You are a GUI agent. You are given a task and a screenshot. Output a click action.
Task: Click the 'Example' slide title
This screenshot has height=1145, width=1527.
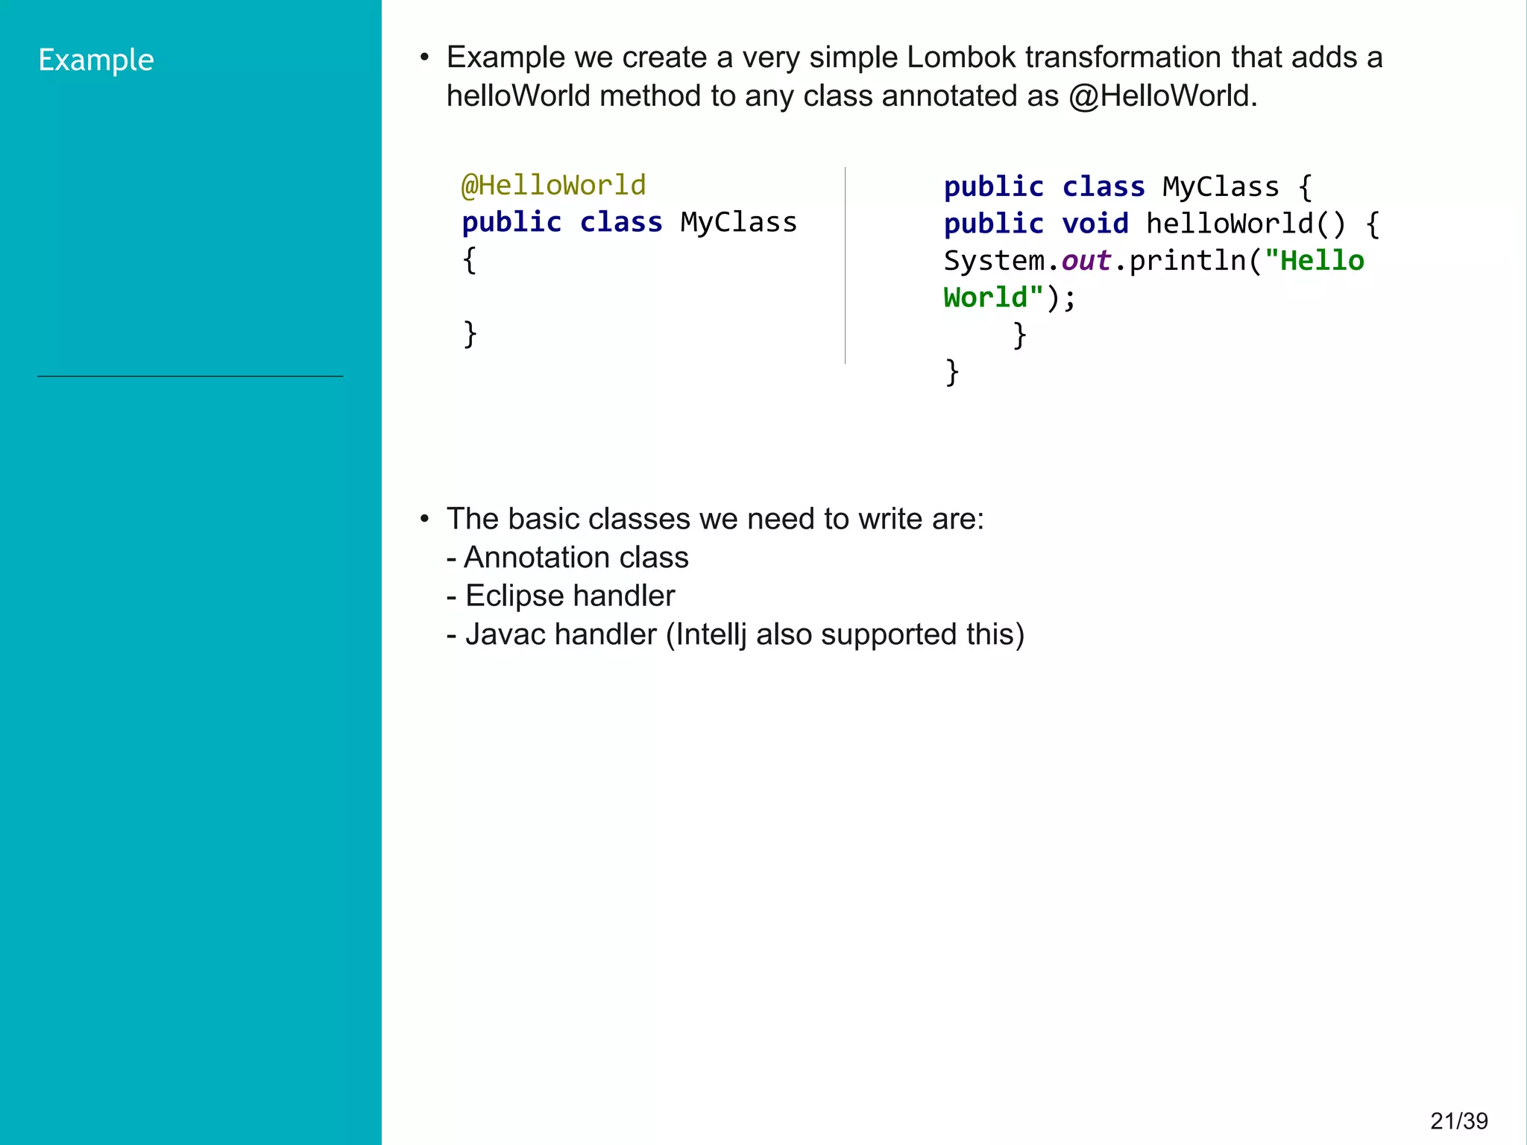point(96,60)
